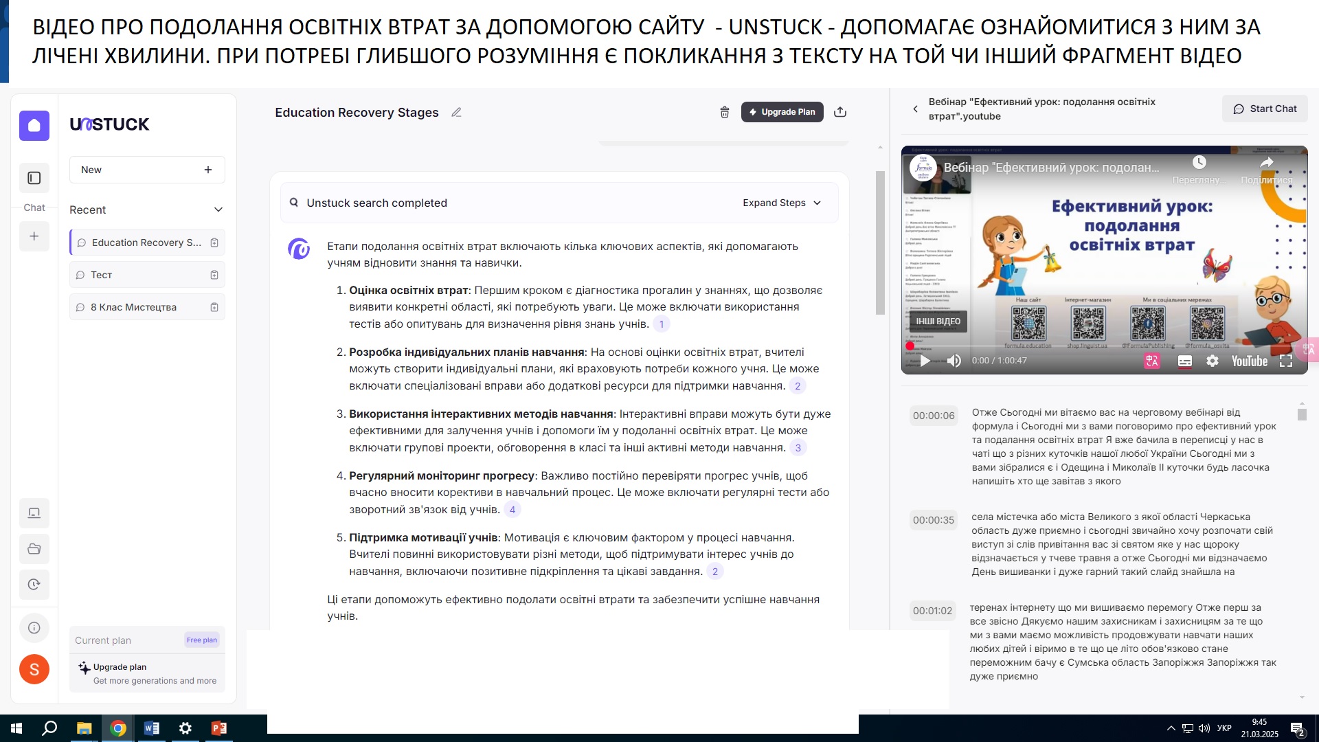The image size is (1319, 742).
Task: Jump to transcript timestamp 00:00:35
Action: coord(934,520)
